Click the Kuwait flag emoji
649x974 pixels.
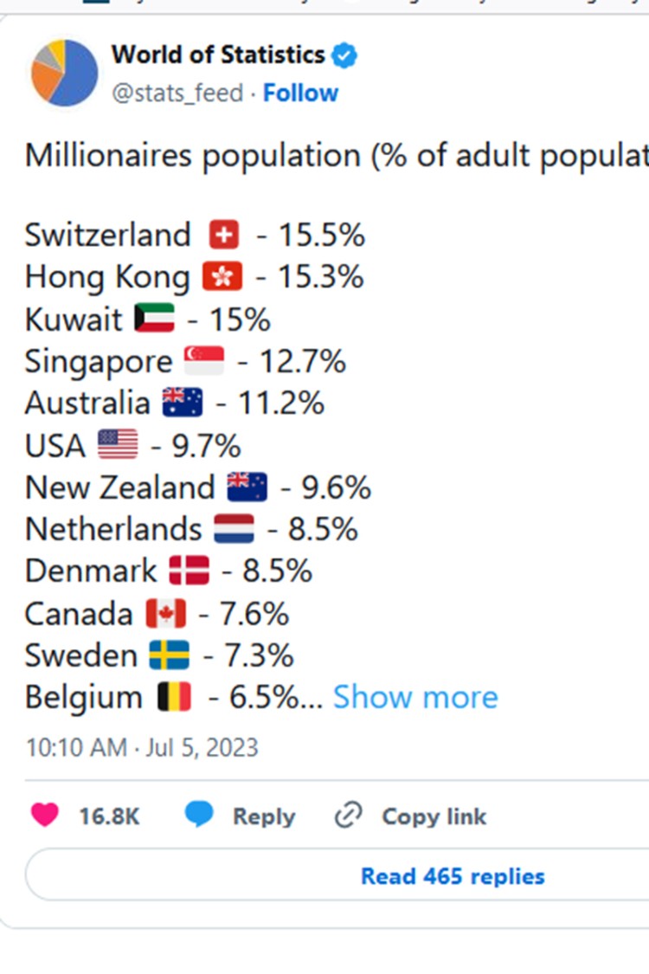coord(155,319)
